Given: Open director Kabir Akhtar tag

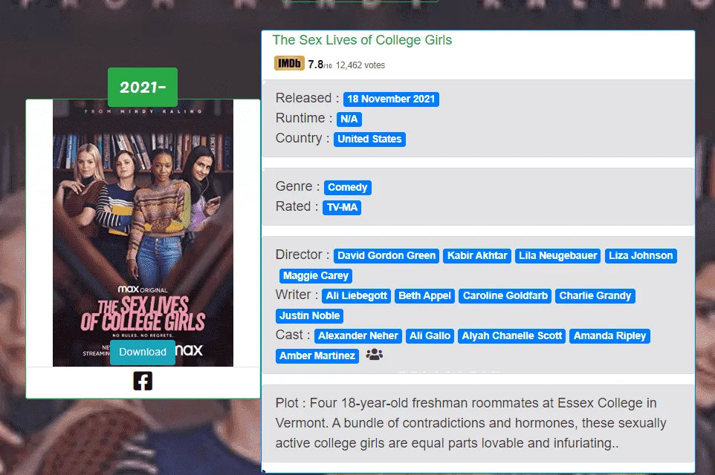Looking at the screenshot, I should pos(477,255).
